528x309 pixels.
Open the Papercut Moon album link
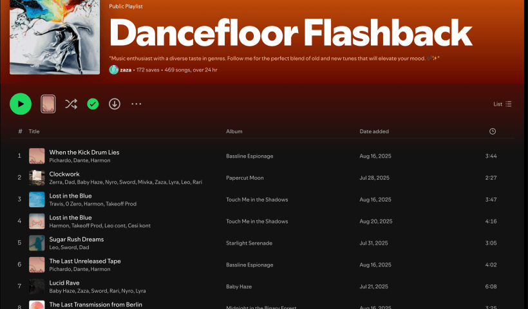pos(245,178)
